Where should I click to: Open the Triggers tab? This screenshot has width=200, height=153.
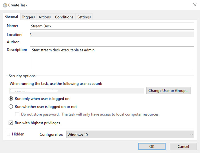pos(28,17)
